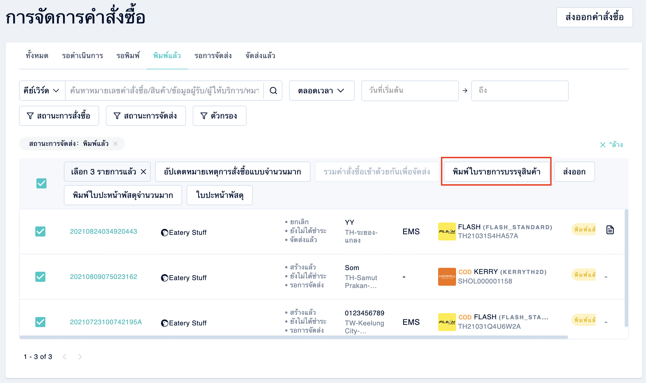This screenshot has width=646, height=383.
Task: Click the search magnifier icon
Action: [273, 91]
